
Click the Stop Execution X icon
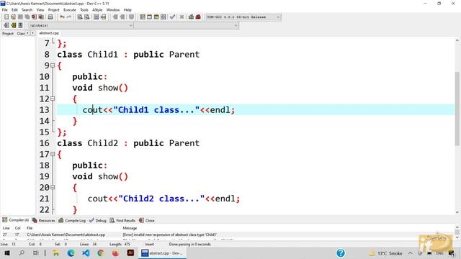pos(182,17)
